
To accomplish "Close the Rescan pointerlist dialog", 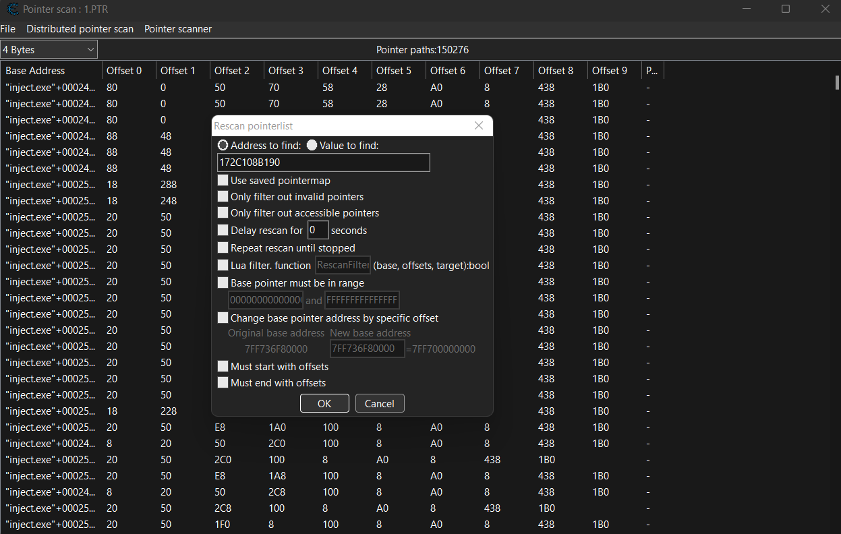I will [479, 126].
